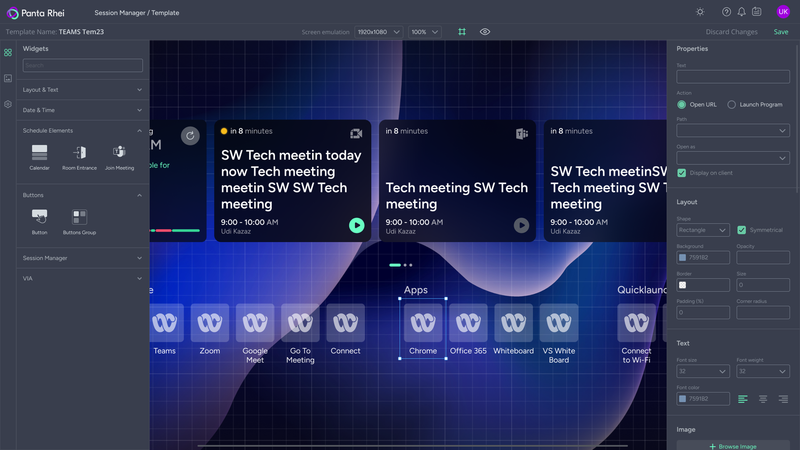Open the Font weight dropdown
Screen dimensions: 800x450
tap(763, 371)
